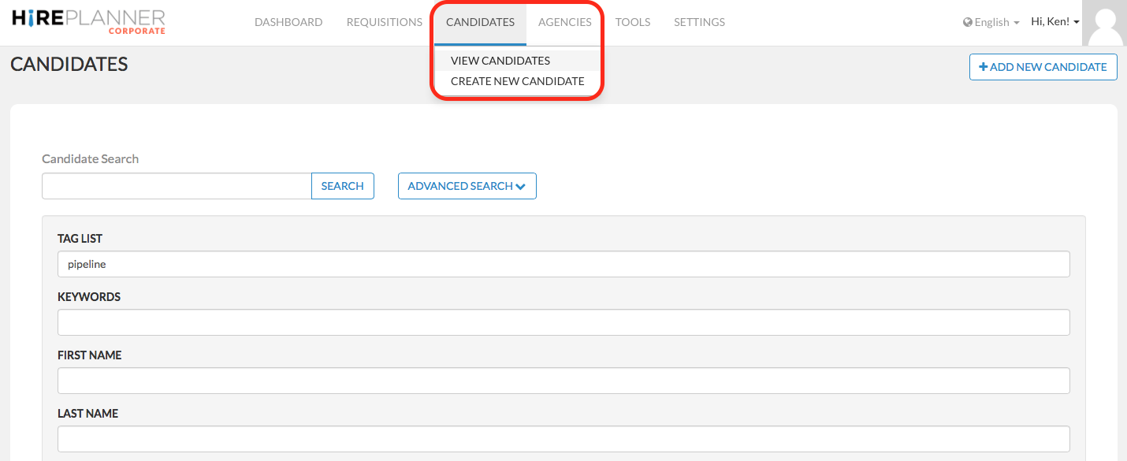This screenshot has width=1127, height=461.
Task: Expand the Hi, Ken! user menu
Action: pyautogui.click(x=1054, y=22)
